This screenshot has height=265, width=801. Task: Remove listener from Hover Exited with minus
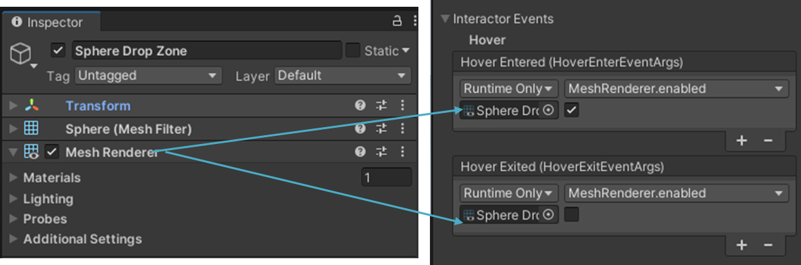[768, 245]
